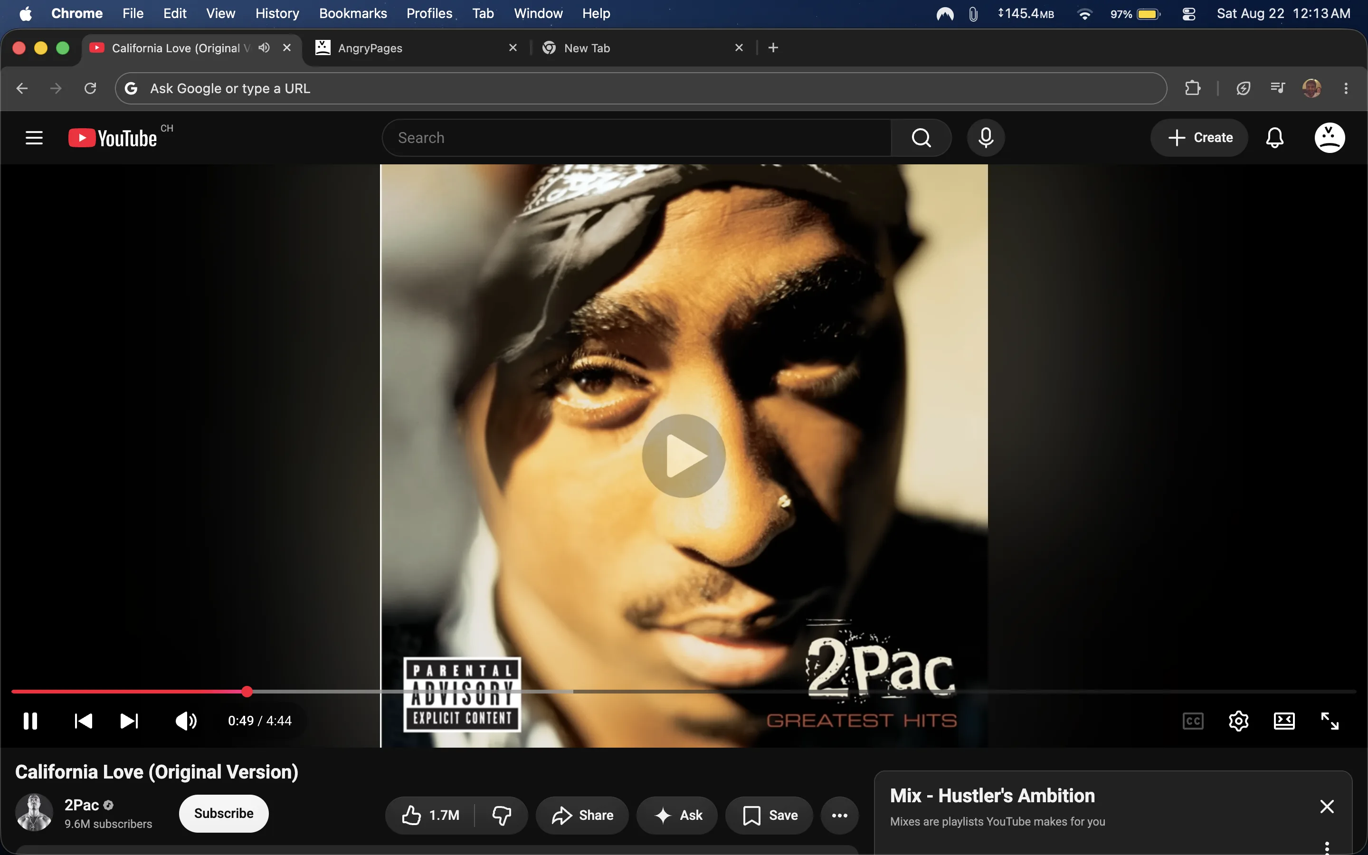Open the Chrome profile avatar
Screen dimensions: 1368x855
click(1311, 88)
